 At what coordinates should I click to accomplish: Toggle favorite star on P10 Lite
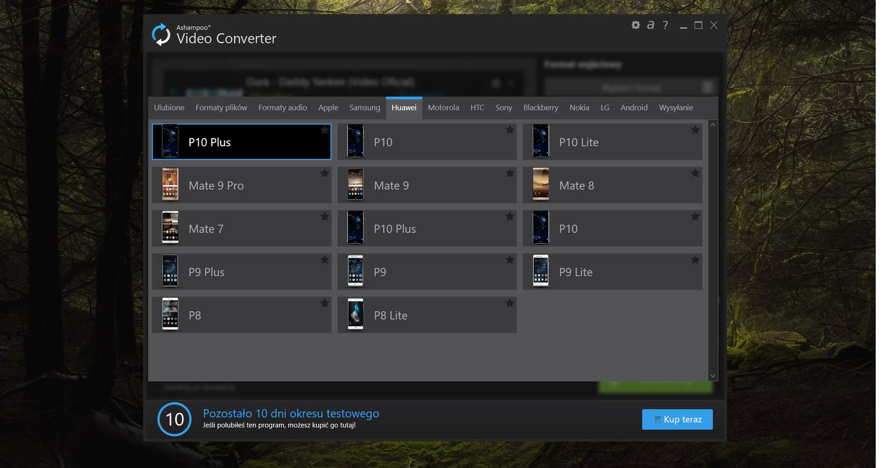click(695, 130)
